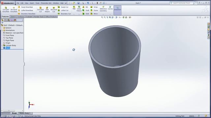Choose the Boundary Boss/Base command
This screenshot has width=211, height=118.
pos(26,14)
